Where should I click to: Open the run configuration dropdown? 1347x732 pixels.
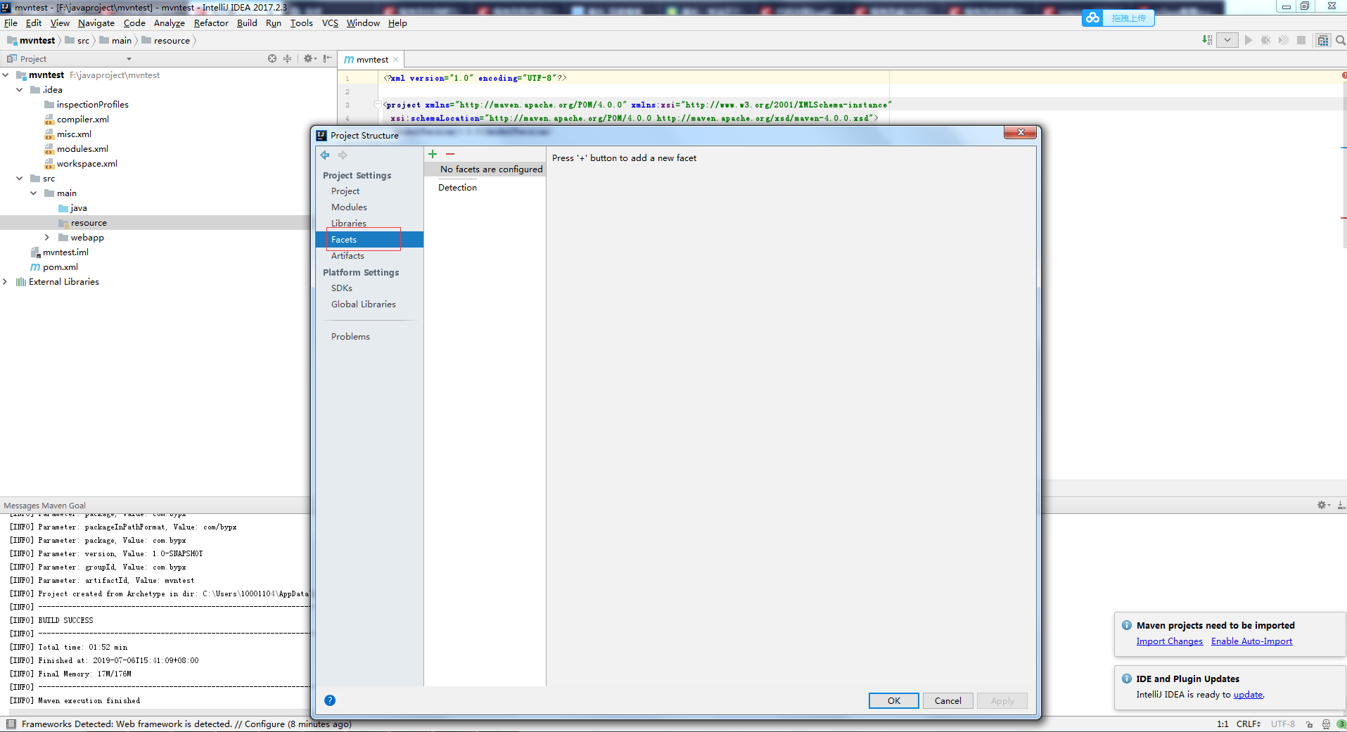(x=1227, y=40)
